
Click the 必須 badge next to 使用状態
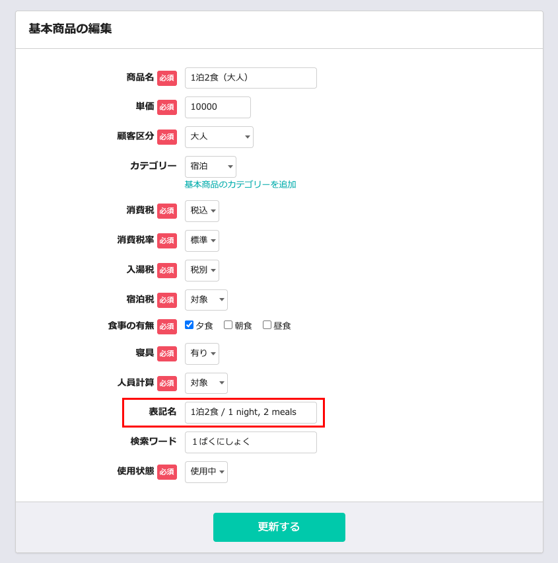pos(167,472)
